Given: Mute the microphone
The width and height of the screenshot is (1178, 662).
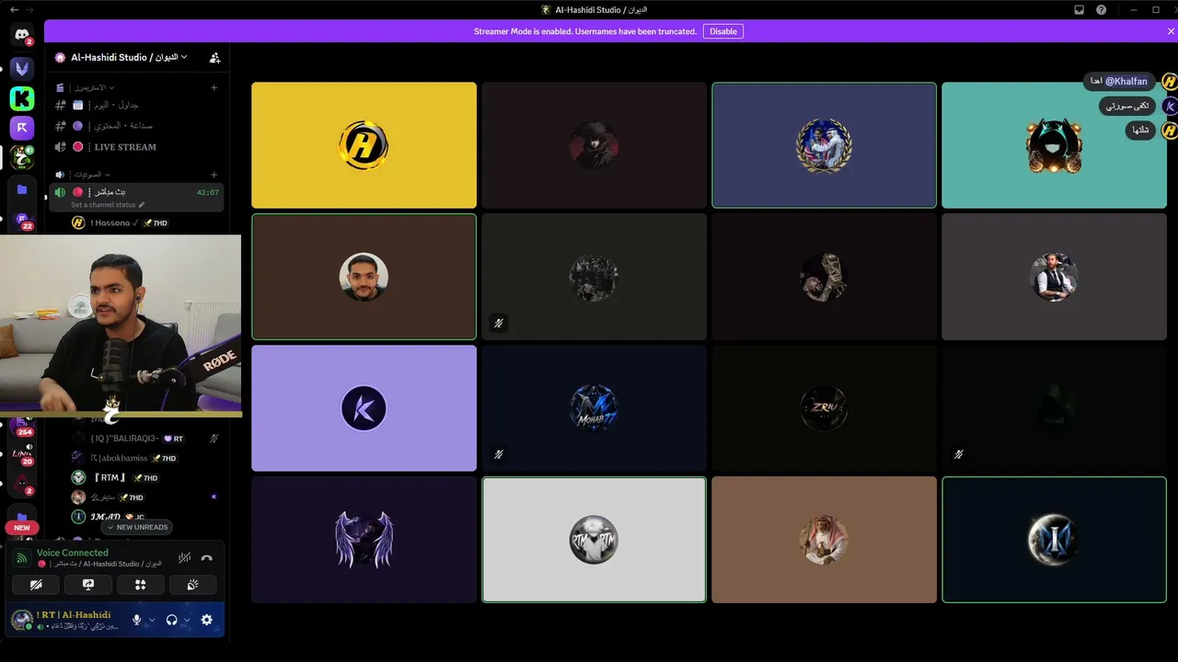Looking at the screenshot, I should (x=136, y=620).
